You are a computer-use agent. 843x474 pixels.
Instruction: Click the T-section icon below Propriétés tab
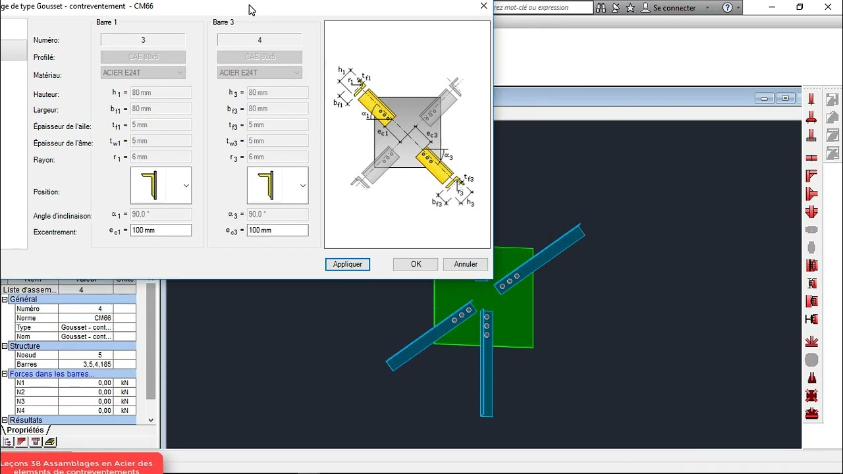click(36, 442)
